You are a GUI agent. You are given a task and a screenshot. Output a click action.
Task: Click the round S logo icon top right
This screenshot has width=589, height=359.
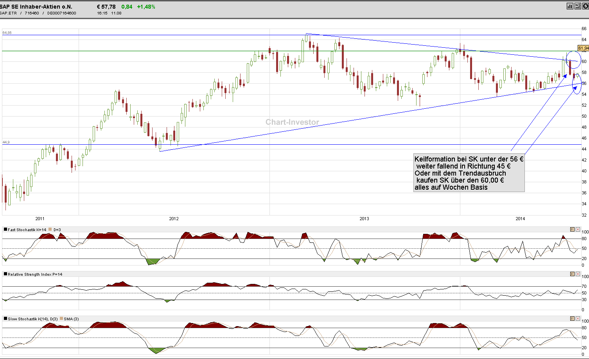(x=585, y=6)
